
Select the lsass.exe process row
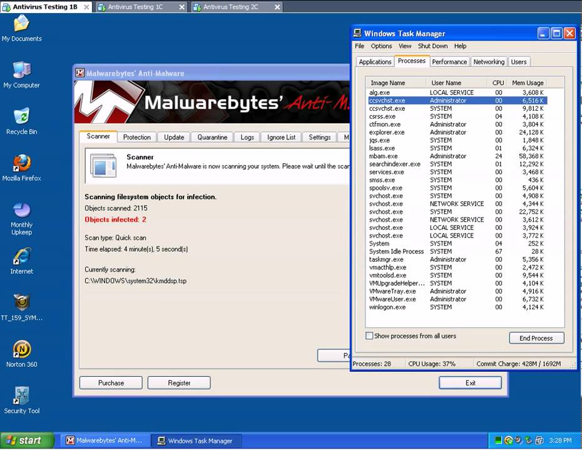[457, 148]
